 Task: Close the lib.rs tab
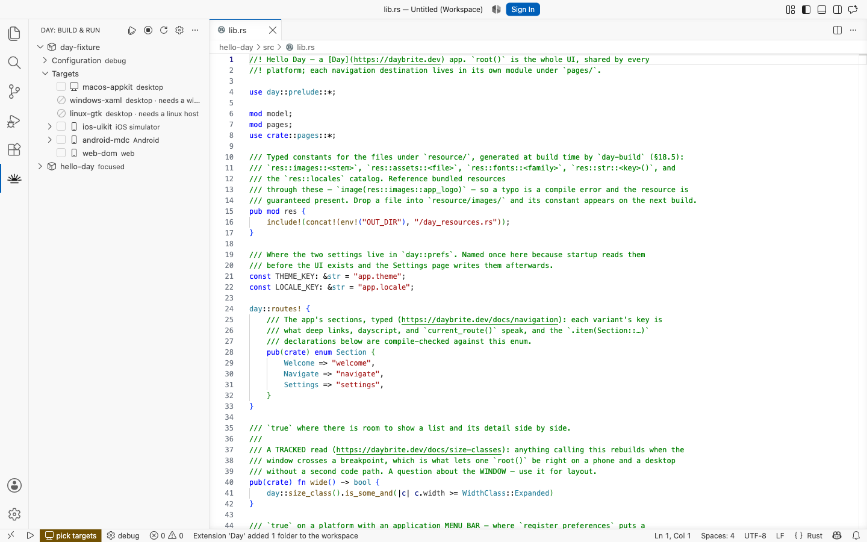coord(273,30)
